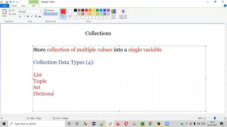The height and width of the screenshot is (127, 227).
Task: Open Opera browser from taskbar
Action: pos(126,124)
